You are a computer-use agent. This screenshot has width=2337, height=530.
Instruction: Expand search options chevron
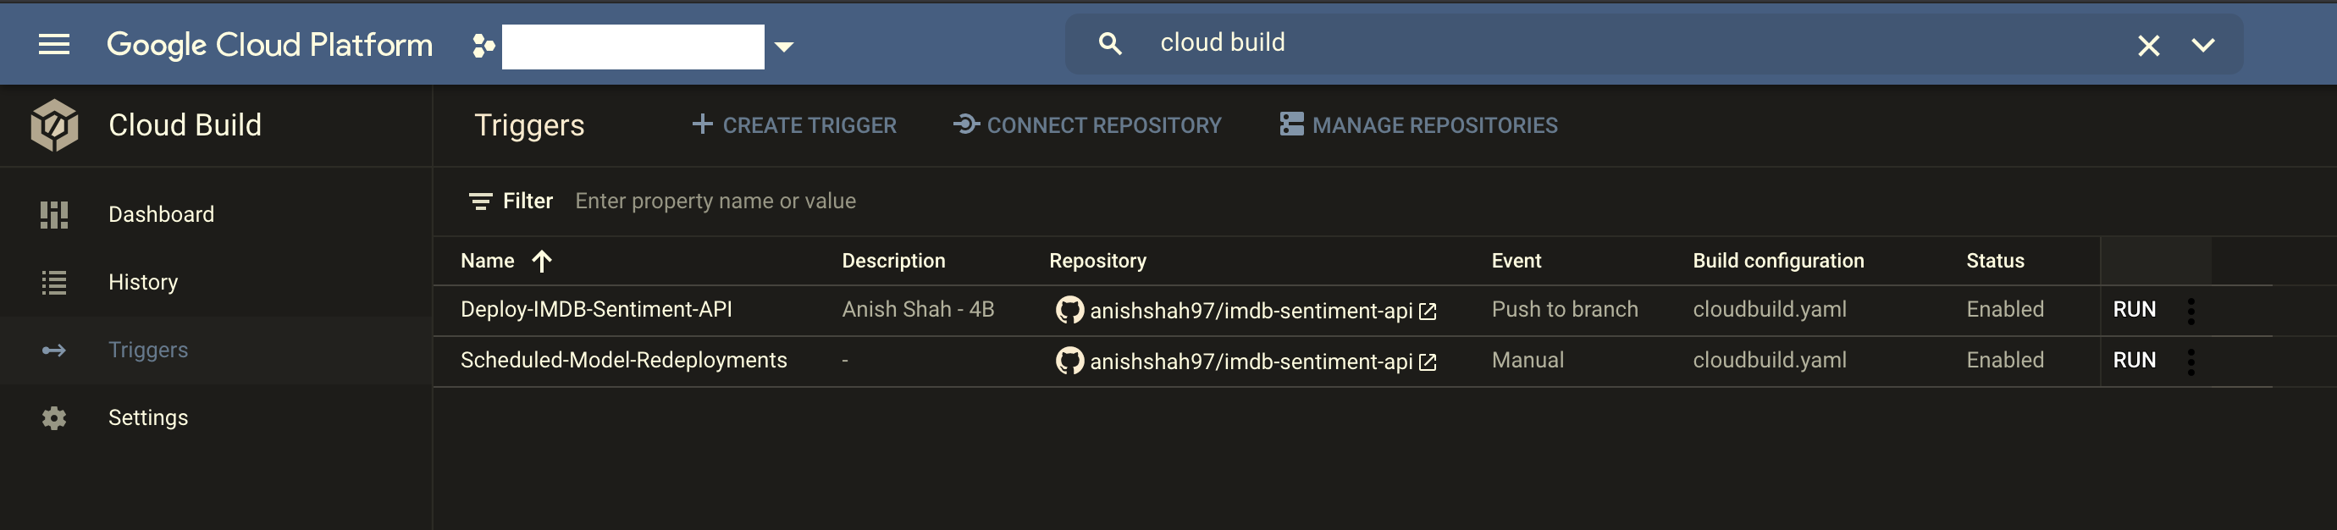[x=2203, y=45]
